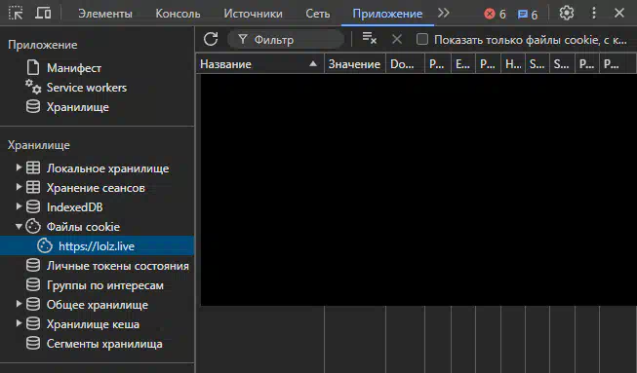Select Файлы cookie
This screenshot has width=637, height=373.
[83, 227]
